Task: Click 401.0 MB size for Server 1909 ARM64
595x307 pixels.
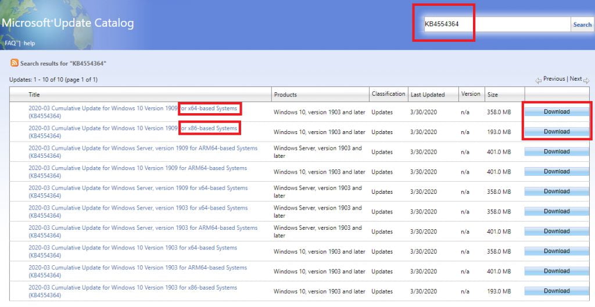Action: click(x=499, y=152)
